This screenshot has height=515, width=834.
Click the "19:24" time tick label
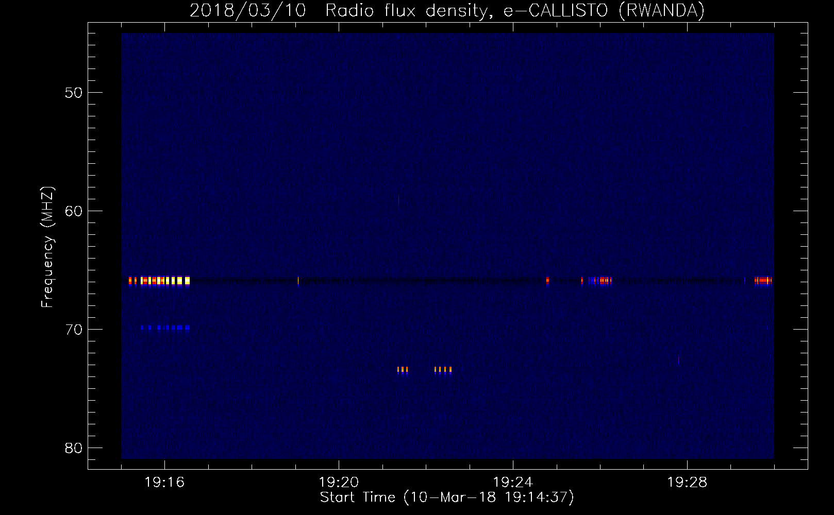[x=513, y=483]
